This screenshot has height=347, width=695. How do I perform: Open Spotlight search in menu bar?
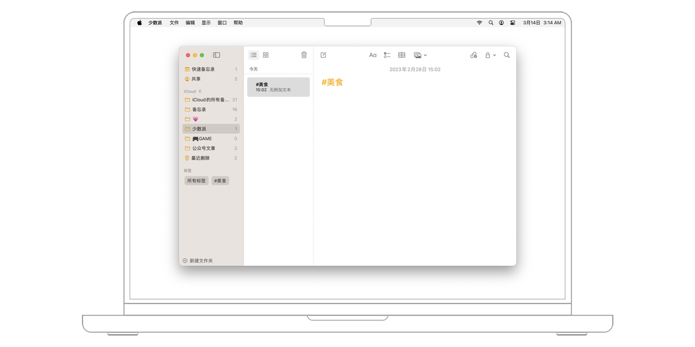(x=491, y=22)
